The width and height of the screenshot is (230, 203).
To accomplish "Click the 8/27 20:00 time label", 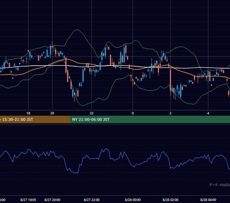I will coord(52,200).
